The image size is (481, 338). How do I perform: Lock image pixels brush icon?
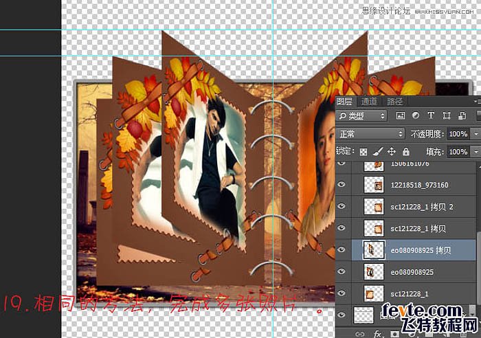[378, 152]
